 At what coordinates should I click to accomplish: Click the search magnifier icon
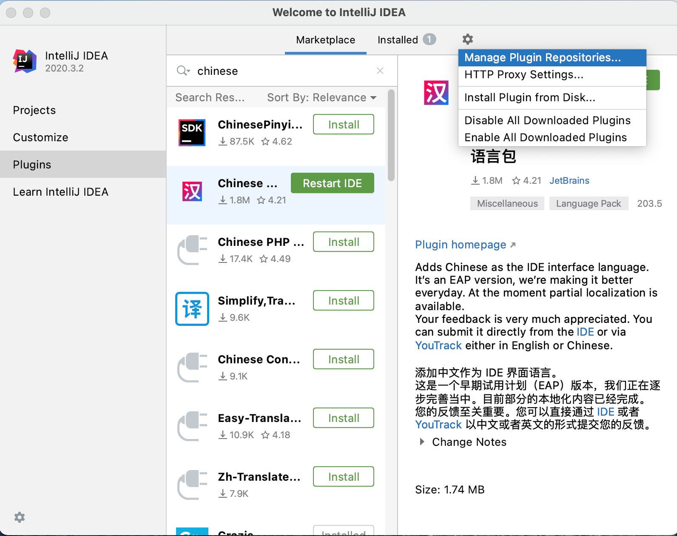[183, 71]
